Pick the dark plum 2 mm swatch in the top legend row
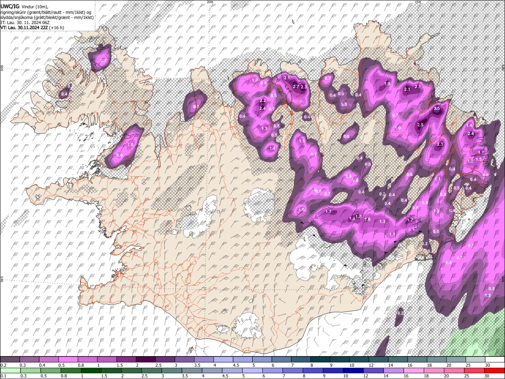505x379 pixels. (146, 360)
